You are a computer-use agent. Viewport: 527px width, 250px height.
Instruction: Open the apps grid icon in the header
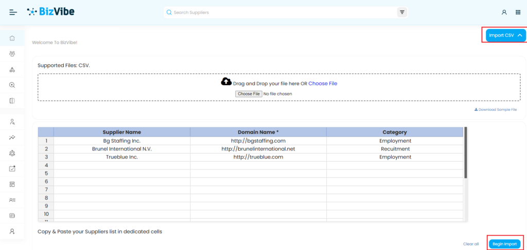click(518, 12)
